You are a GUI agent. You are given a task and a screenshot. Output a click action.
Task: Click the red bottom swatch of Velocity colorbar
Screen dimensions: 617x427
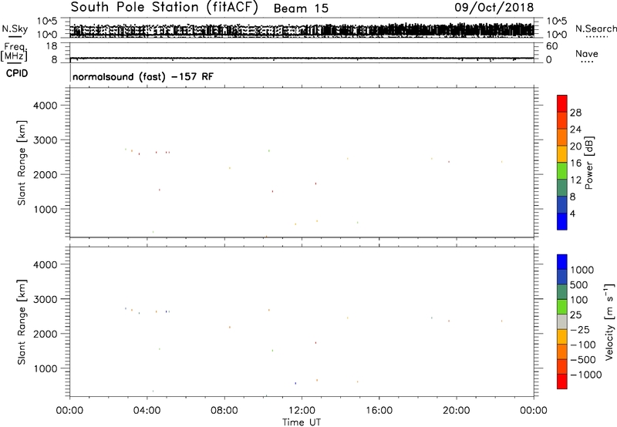pos(561,382)
